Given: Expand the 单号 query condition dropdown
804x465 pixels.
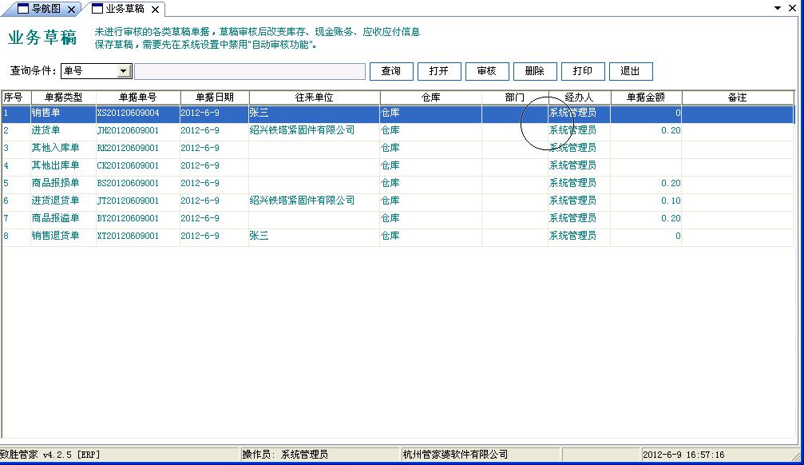Looking at the screenshot, I should pyautogui.click(x=123, y=71).
